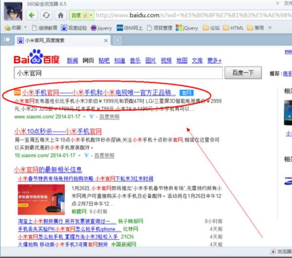The width and height of the screenshot is (292, 258).
Task: Click the green back arrow button
Action: (32, 15)
